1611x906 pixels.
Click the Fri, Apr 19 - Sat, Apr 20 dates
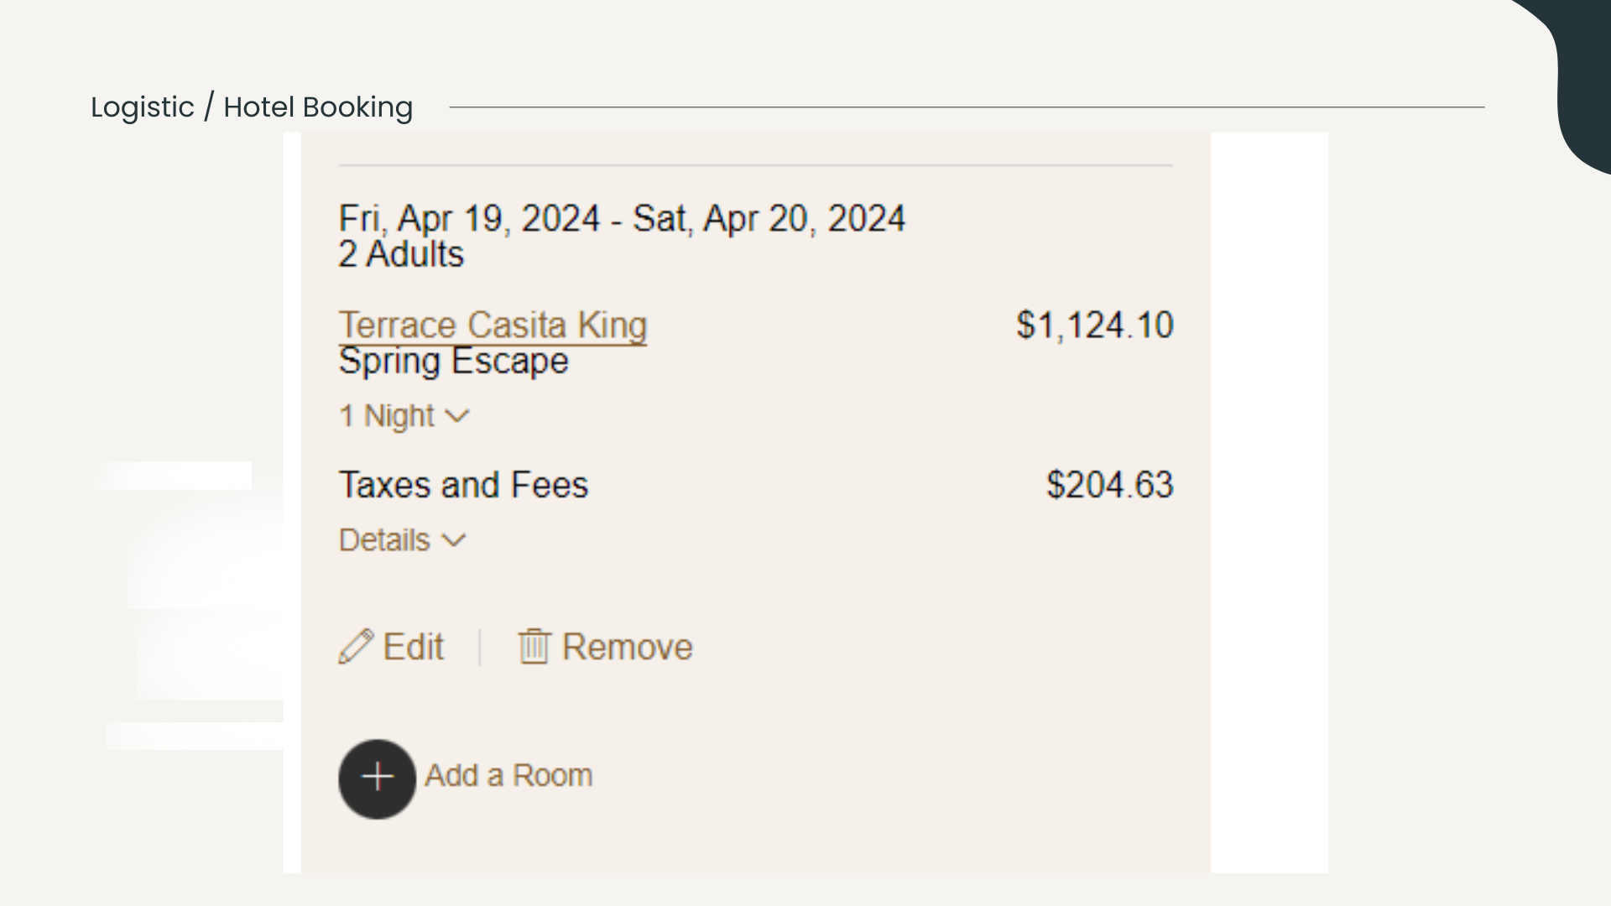622,218
